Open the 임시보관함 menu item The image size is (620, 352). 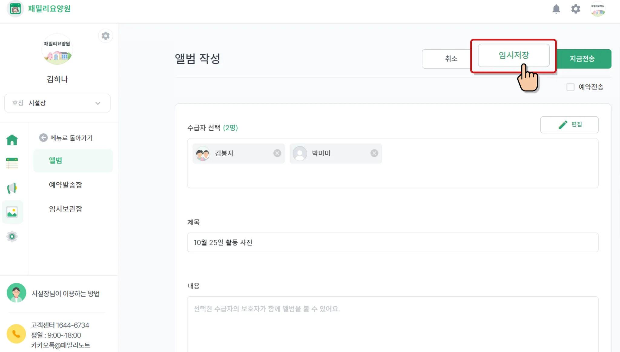pyautogui.click(x=66, y=209)
